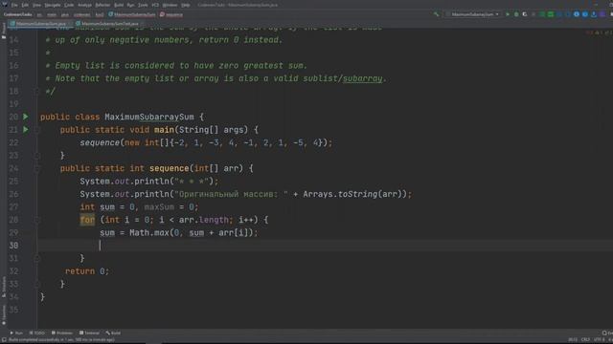
Task: Run class MaximumSubarraySum via line 20 gutter arrow
Action: [x=26, y=117]
